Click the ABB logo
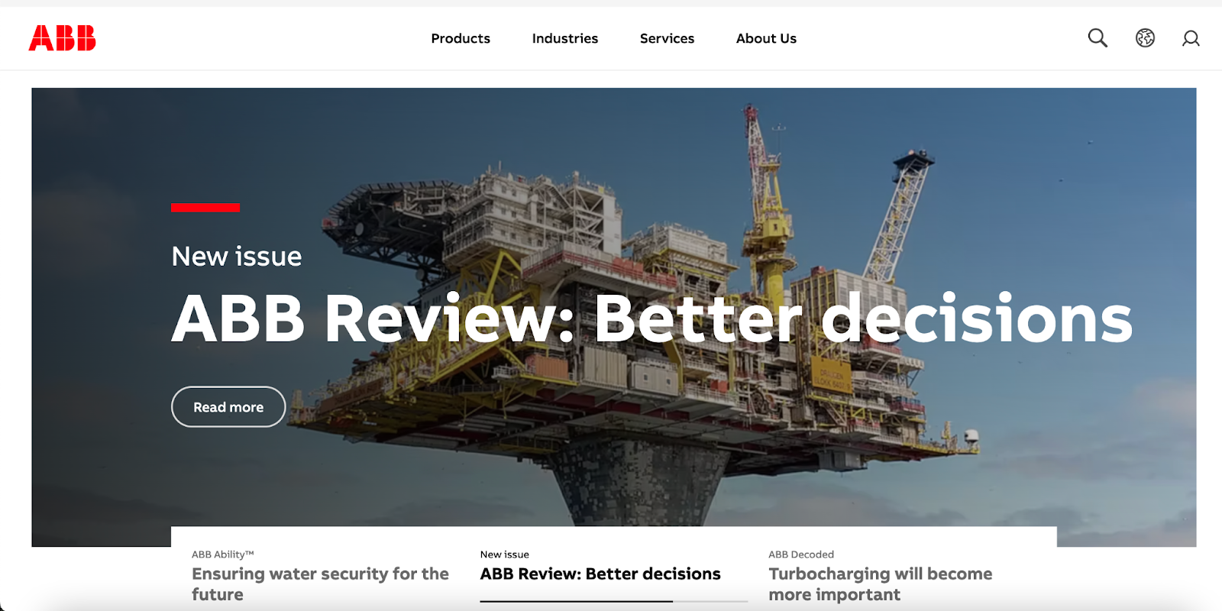The width and height of the screenshot is (1222, 611). click(x=63, y=38)
